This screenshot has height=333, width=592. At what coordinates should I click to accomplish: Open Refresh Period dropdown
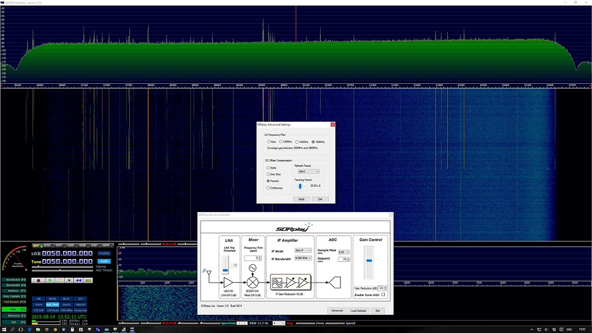tap(309, 171)
